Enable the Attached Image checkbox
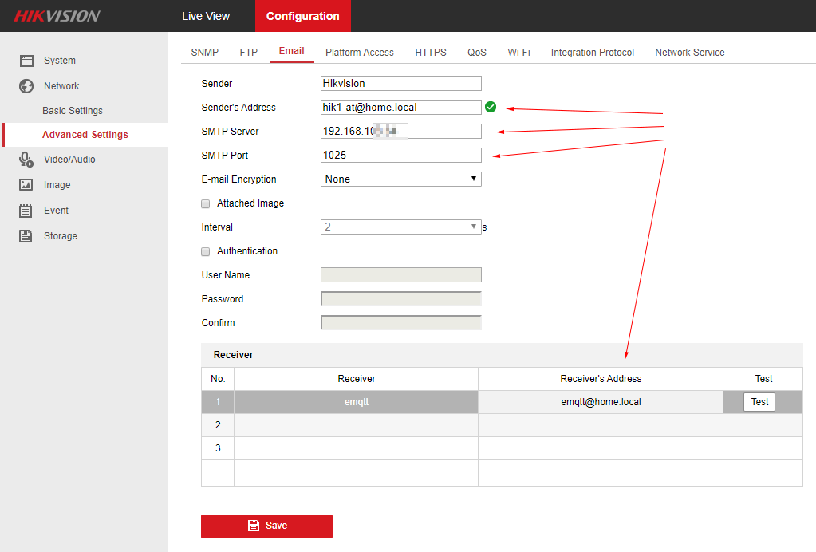Viewport: 816px width, 552px height. (x=206, y=203)
